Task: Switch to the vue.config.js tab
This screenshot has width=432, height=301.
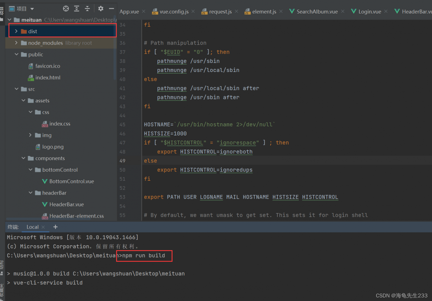Action: tap(174, 11)
